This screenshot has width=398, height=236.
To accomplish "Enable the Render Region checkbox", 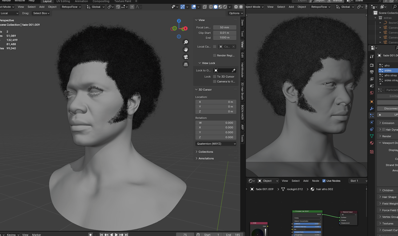I will click(x=214, y=55).
